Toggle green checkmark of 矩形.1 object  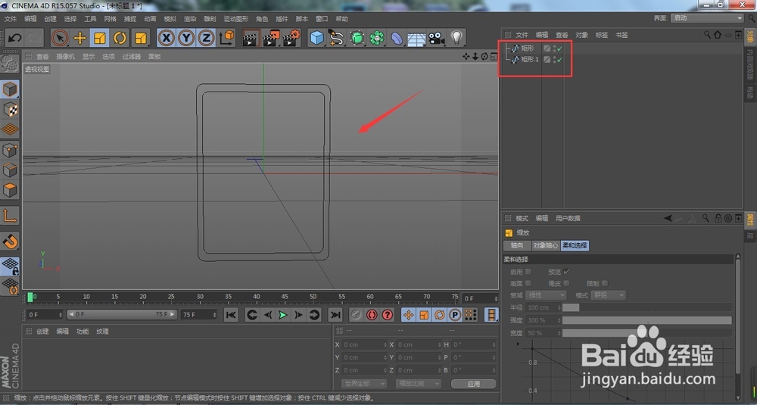click(559, 59)
